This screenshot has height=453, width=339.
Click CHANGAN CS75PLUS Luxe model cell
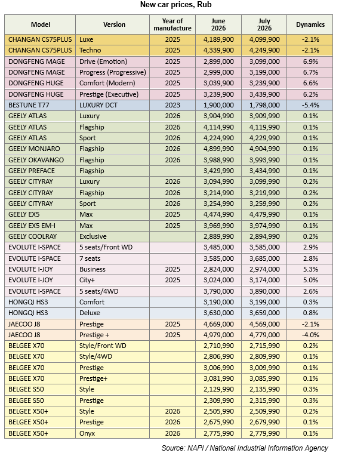coord(40,39)
